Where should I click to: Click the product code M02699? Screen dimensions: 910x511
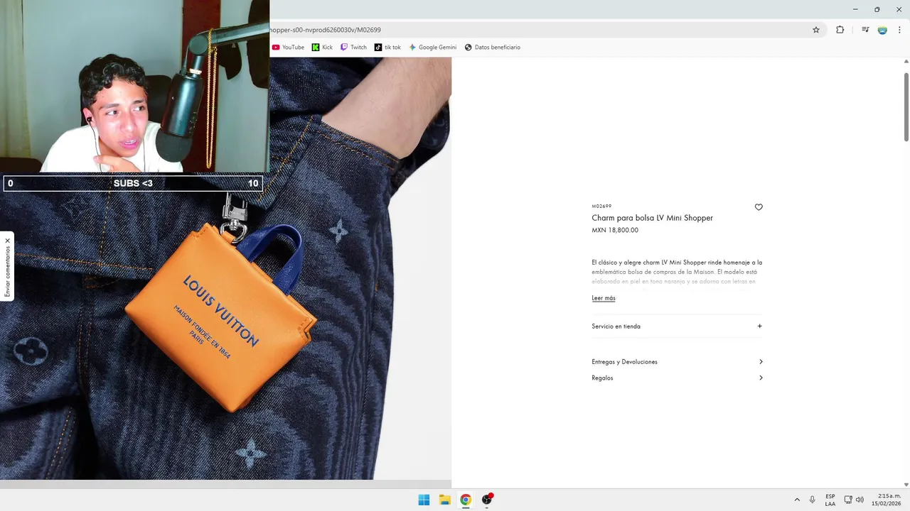point(601,207)
